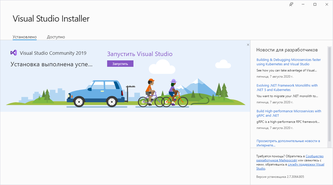333x185 pixels.
Task: Minimize the Visual Studio Installer window
Action: click(303, 4)
